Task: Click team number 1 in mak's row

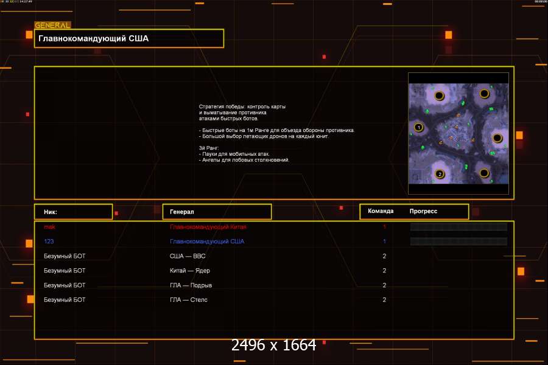Action: click(x=384, y=227)
